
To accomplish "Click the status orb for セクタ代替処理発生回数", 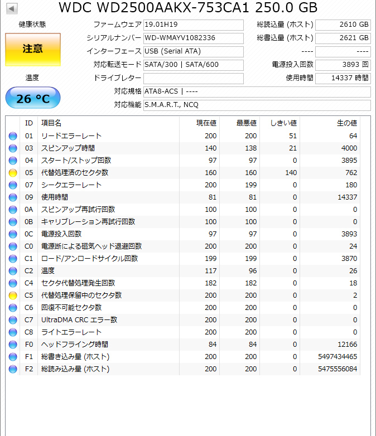I will (13, 283).
